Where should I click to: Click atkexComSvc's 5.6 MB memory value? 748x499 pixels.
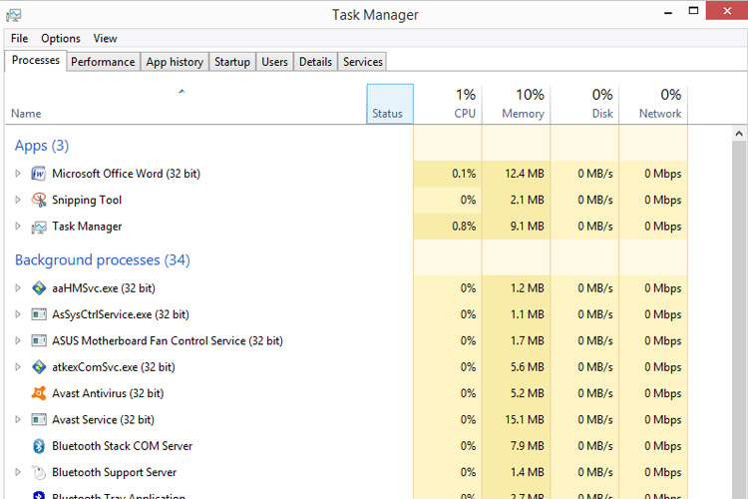pyautogui.click(x=528, y=366)
